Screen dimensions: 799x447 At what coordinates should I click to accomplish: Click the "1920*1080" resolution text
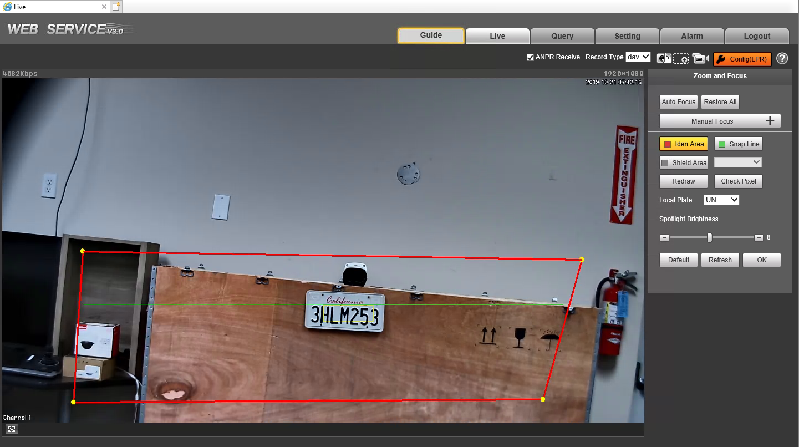(x=624, y=73)
